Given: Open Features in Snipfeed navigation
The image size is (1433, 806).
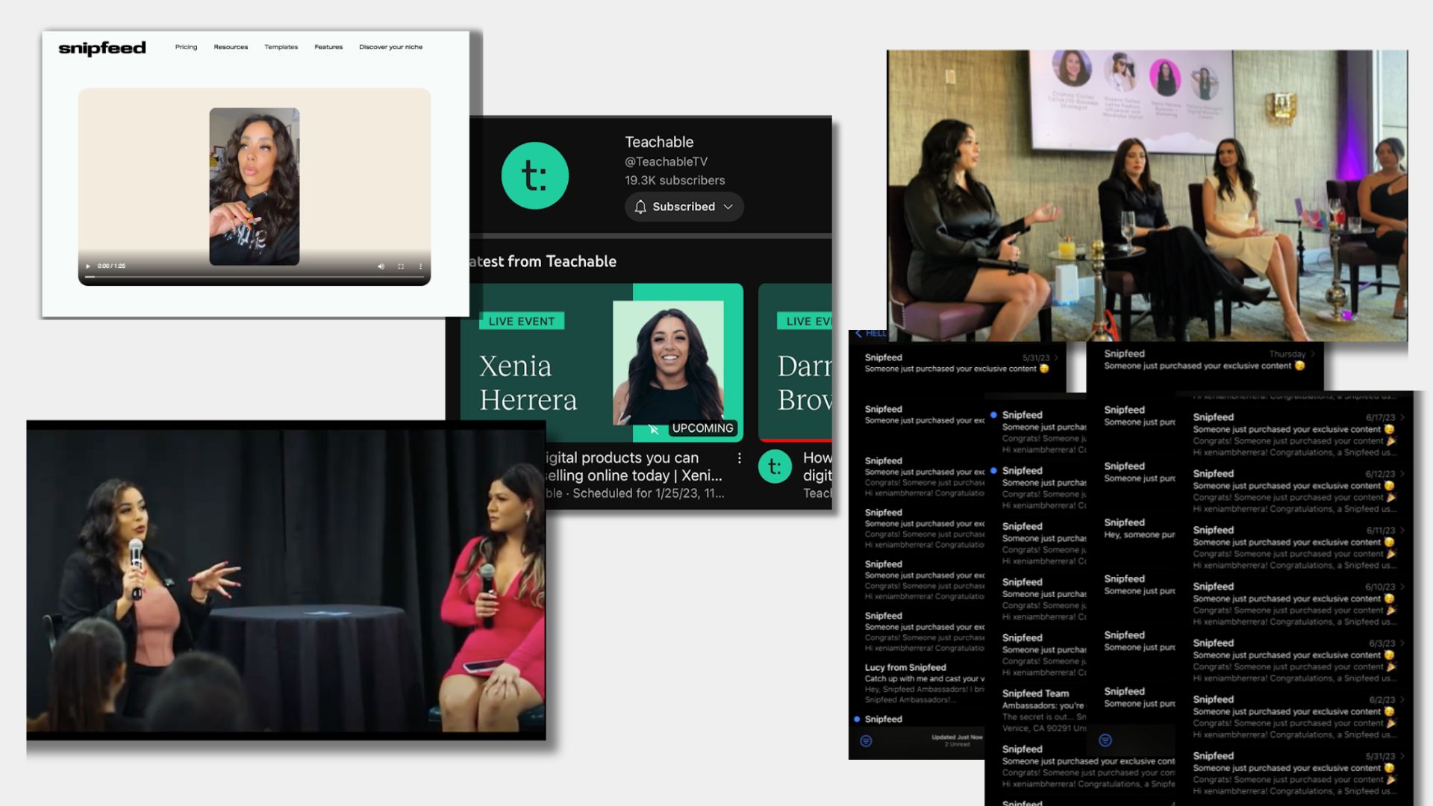Looking at the screenshot, I should (328, 47).
